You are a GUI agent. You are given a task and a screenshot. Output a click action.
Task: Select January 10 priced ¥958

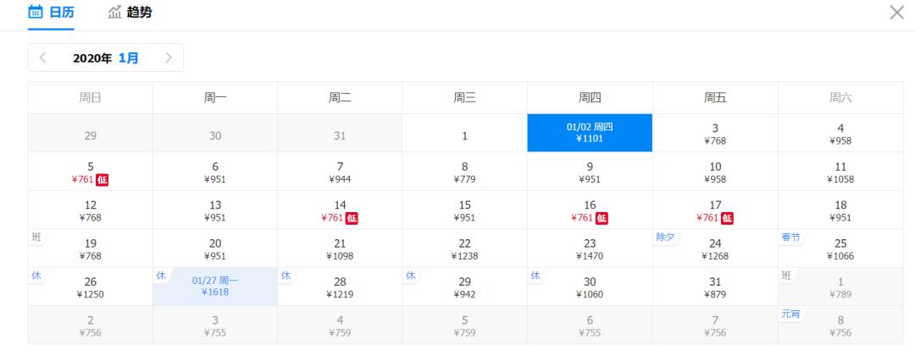(x=715, y=172)
